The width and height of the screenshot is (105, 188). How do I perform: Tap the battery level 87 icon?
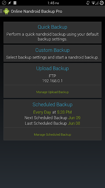[x=101, y=3]
